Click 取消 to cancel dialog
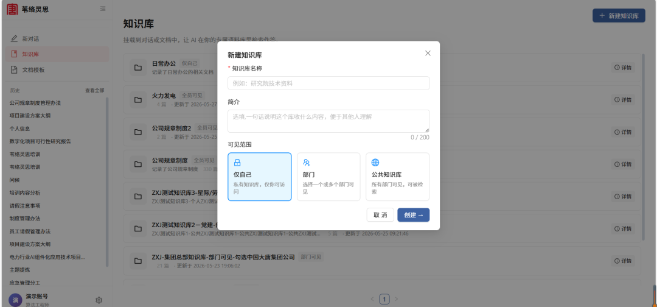Image resolution: width=657 pixels, height=307 pixels. point(380,215)
